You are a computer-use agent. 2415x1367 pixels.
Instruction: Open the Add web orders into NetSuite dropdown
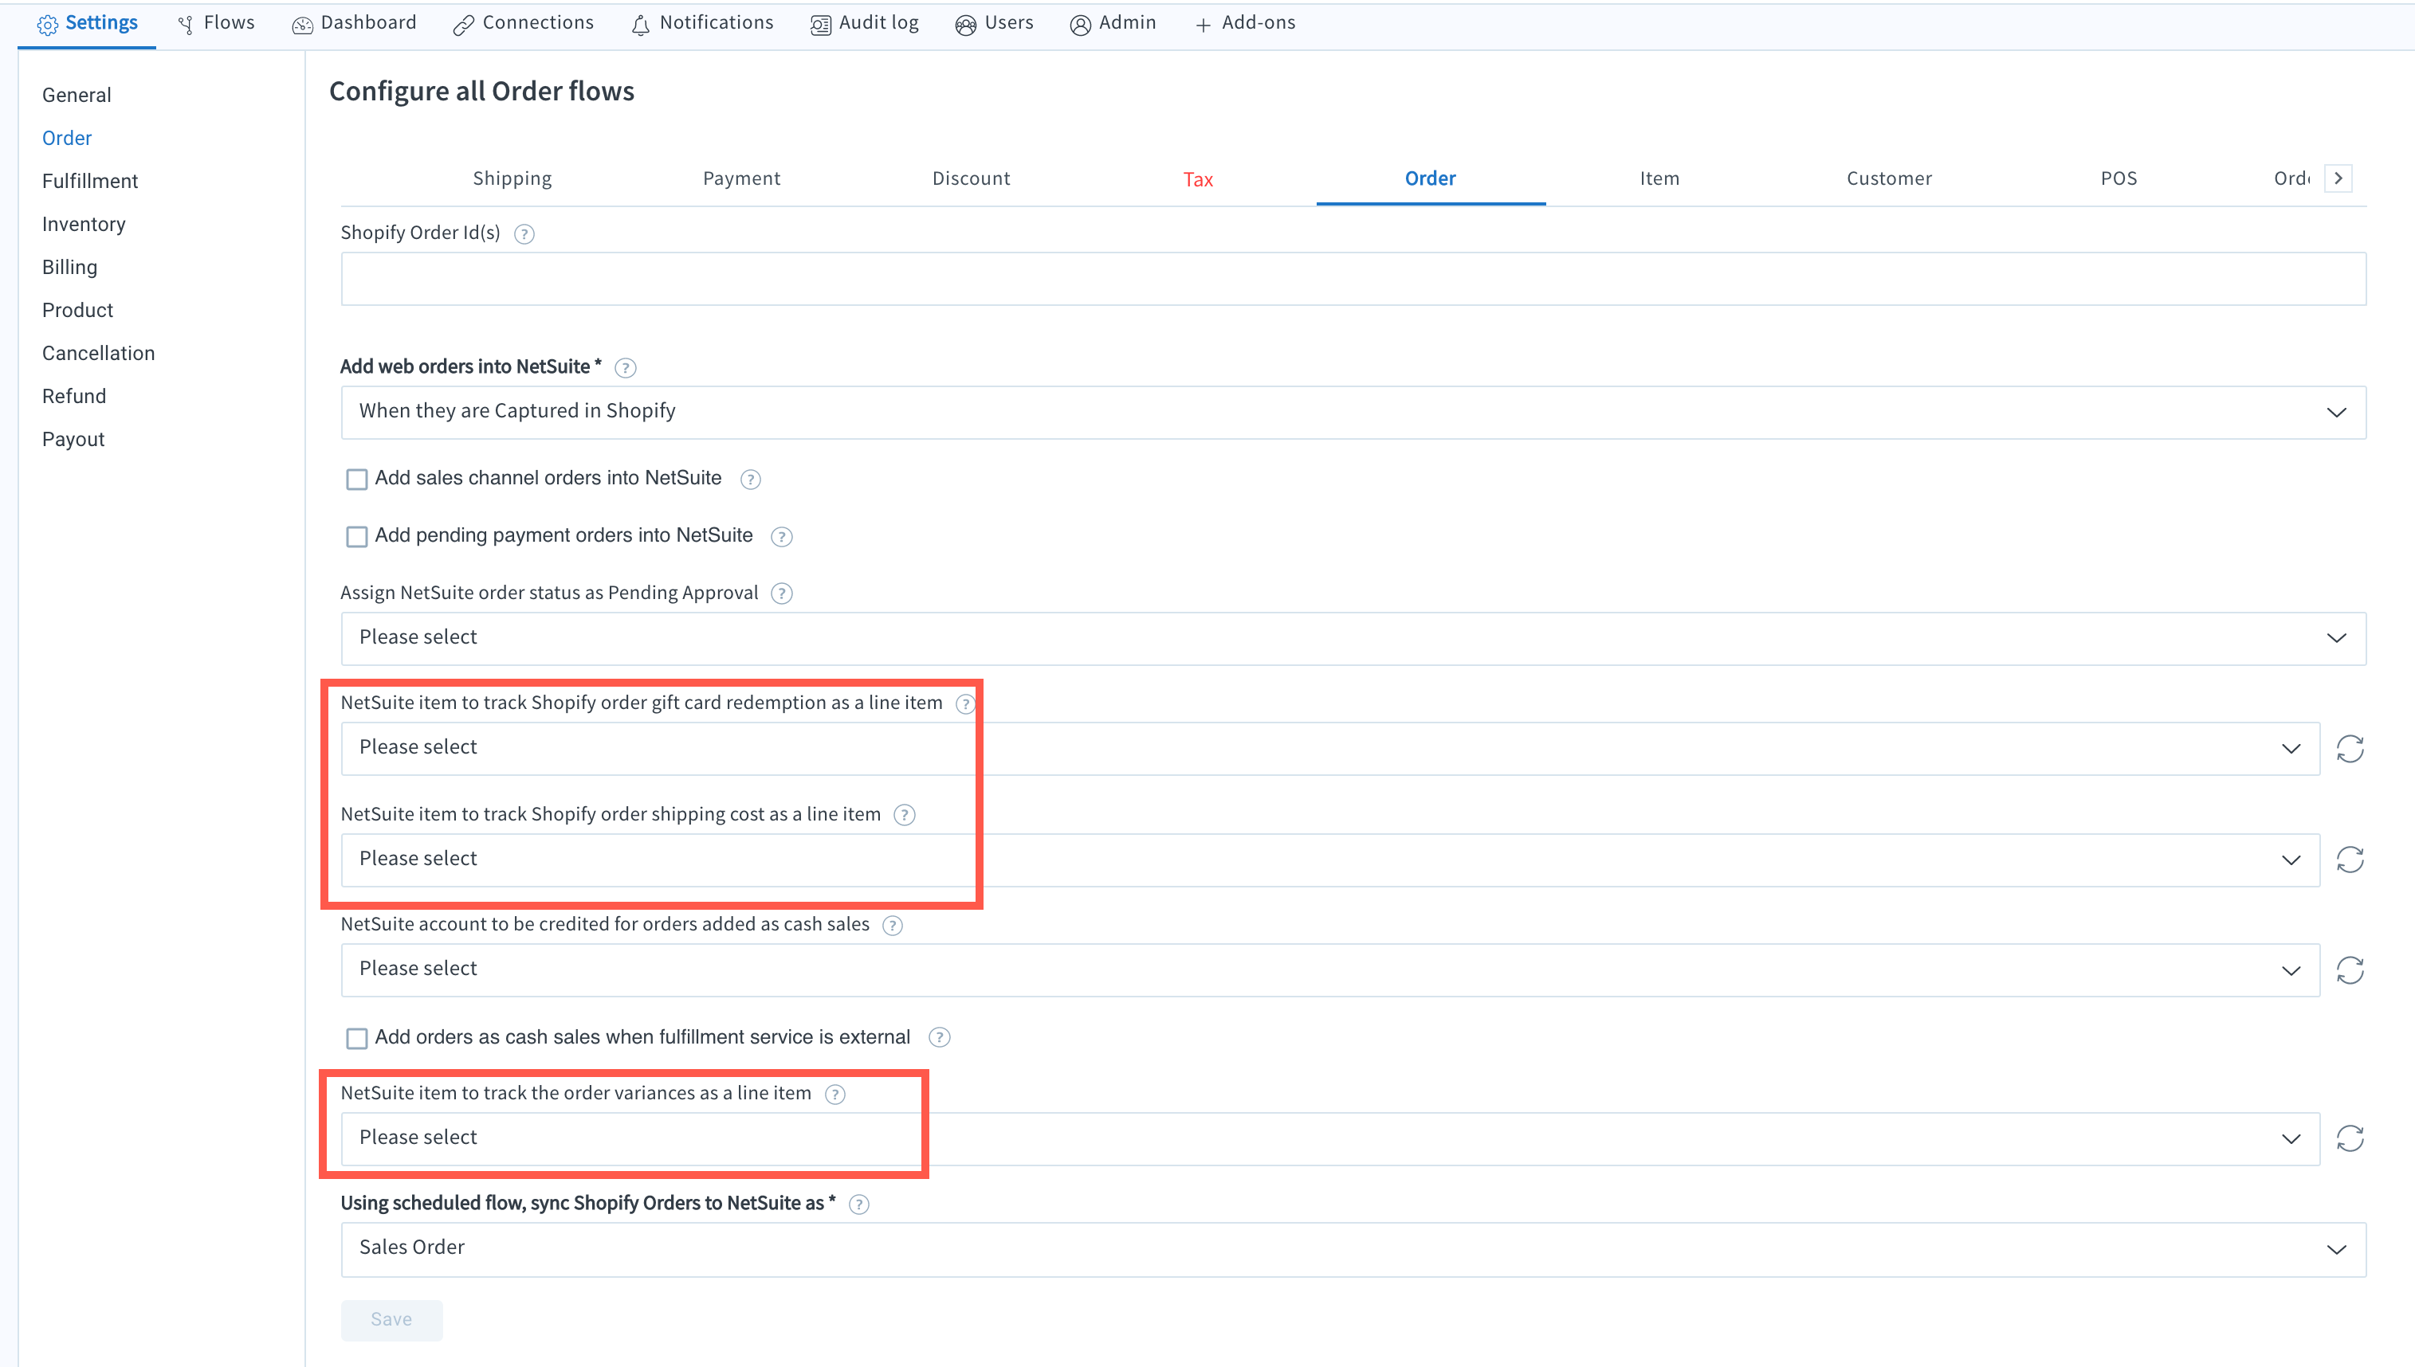(1353, 412)
